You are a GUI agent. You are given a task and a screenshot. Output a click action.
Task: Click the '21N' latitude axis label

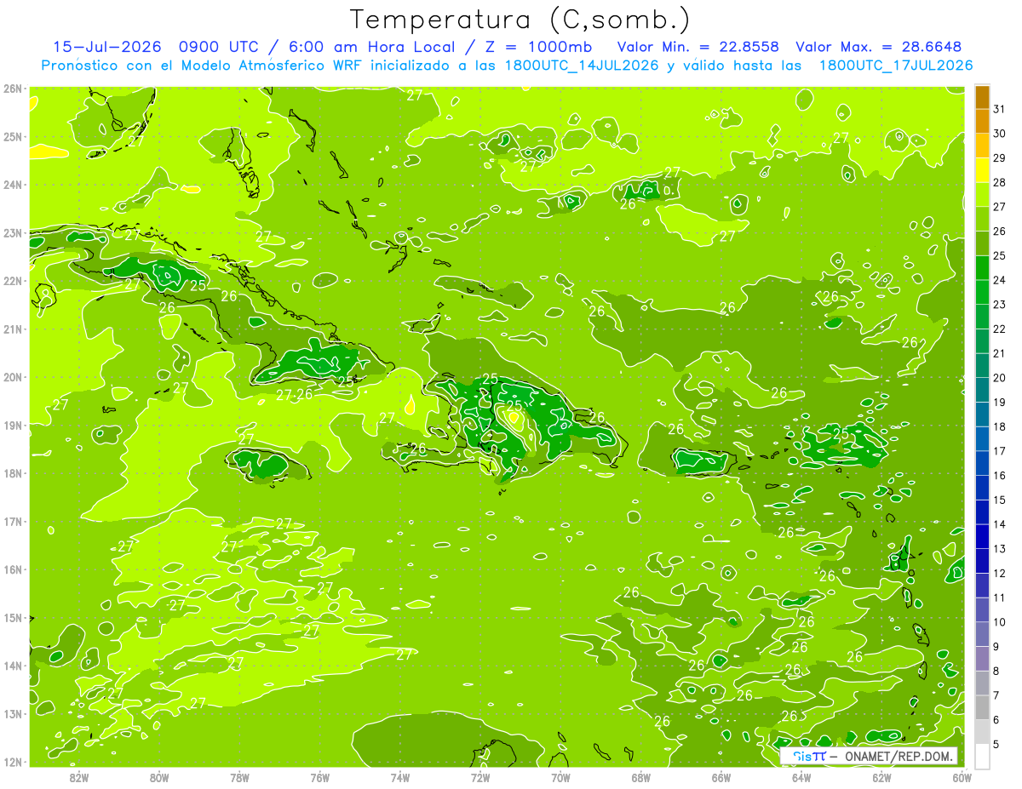coord(13,329)
